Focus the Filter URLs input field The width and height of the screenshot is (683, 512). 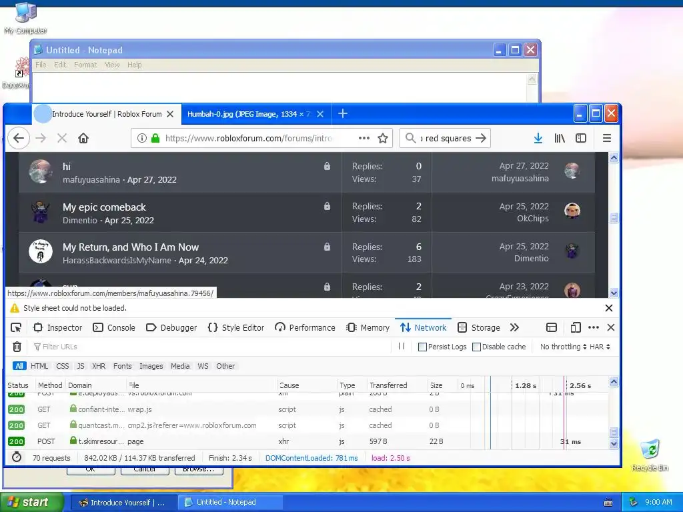pos(213,347)
